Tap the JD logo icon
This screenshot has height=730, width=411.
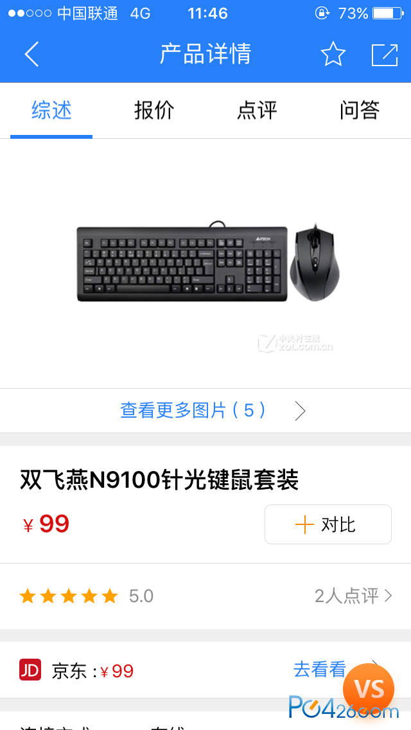(30, 670)
